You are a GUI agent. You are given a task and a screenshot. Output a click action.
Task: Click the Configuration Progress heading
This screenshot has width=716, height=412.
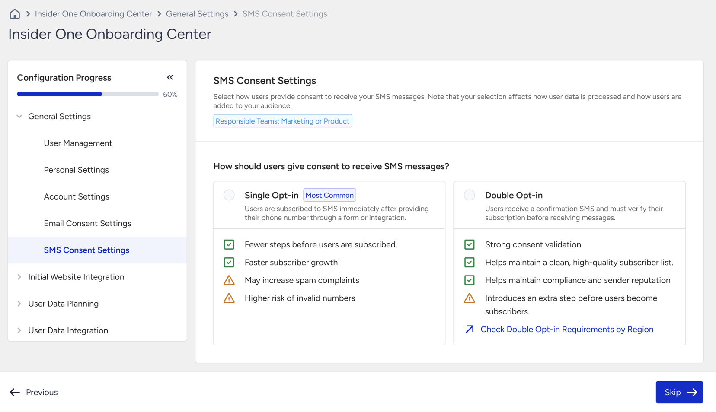coord(64,78)
